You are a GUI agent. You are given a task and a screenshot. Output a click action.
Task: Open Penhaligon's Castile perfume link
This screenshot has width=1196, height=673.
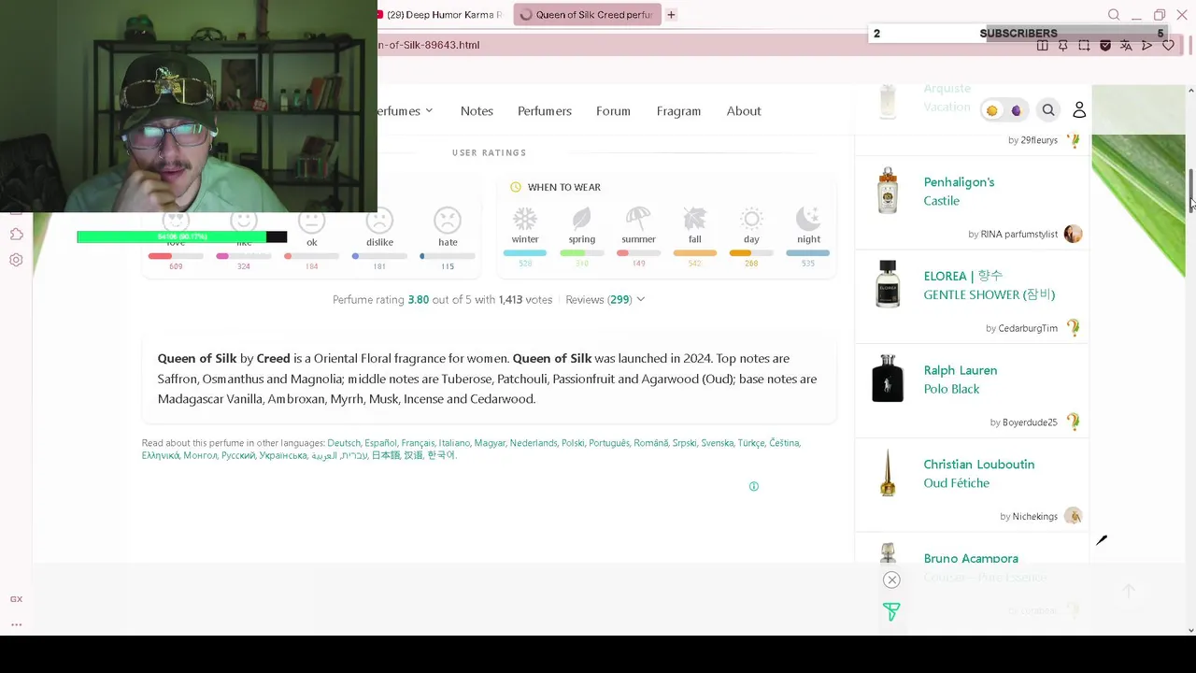click(x=959, y=191)
